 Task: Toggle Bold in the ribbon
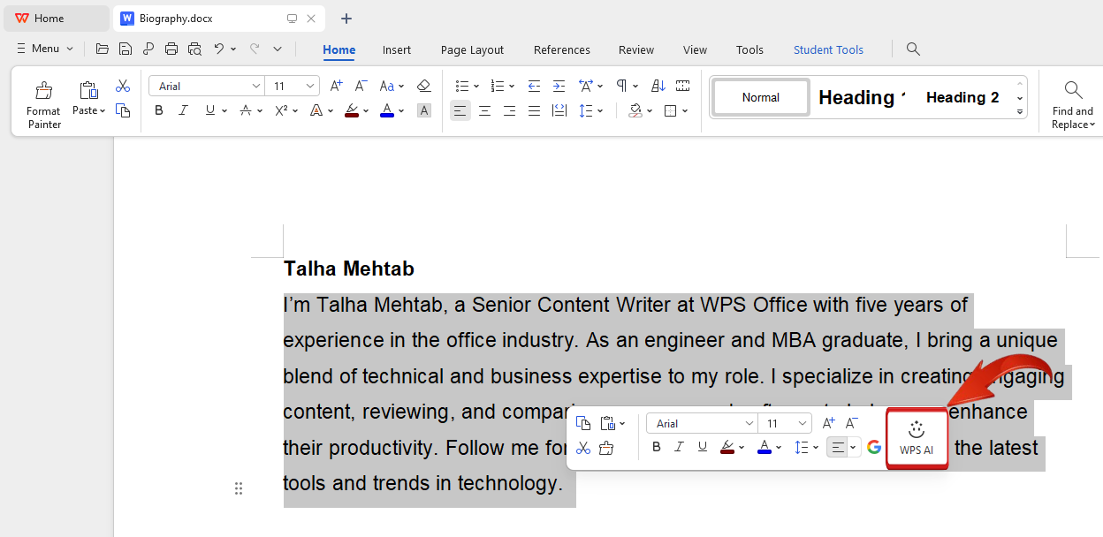coord(159,110)
